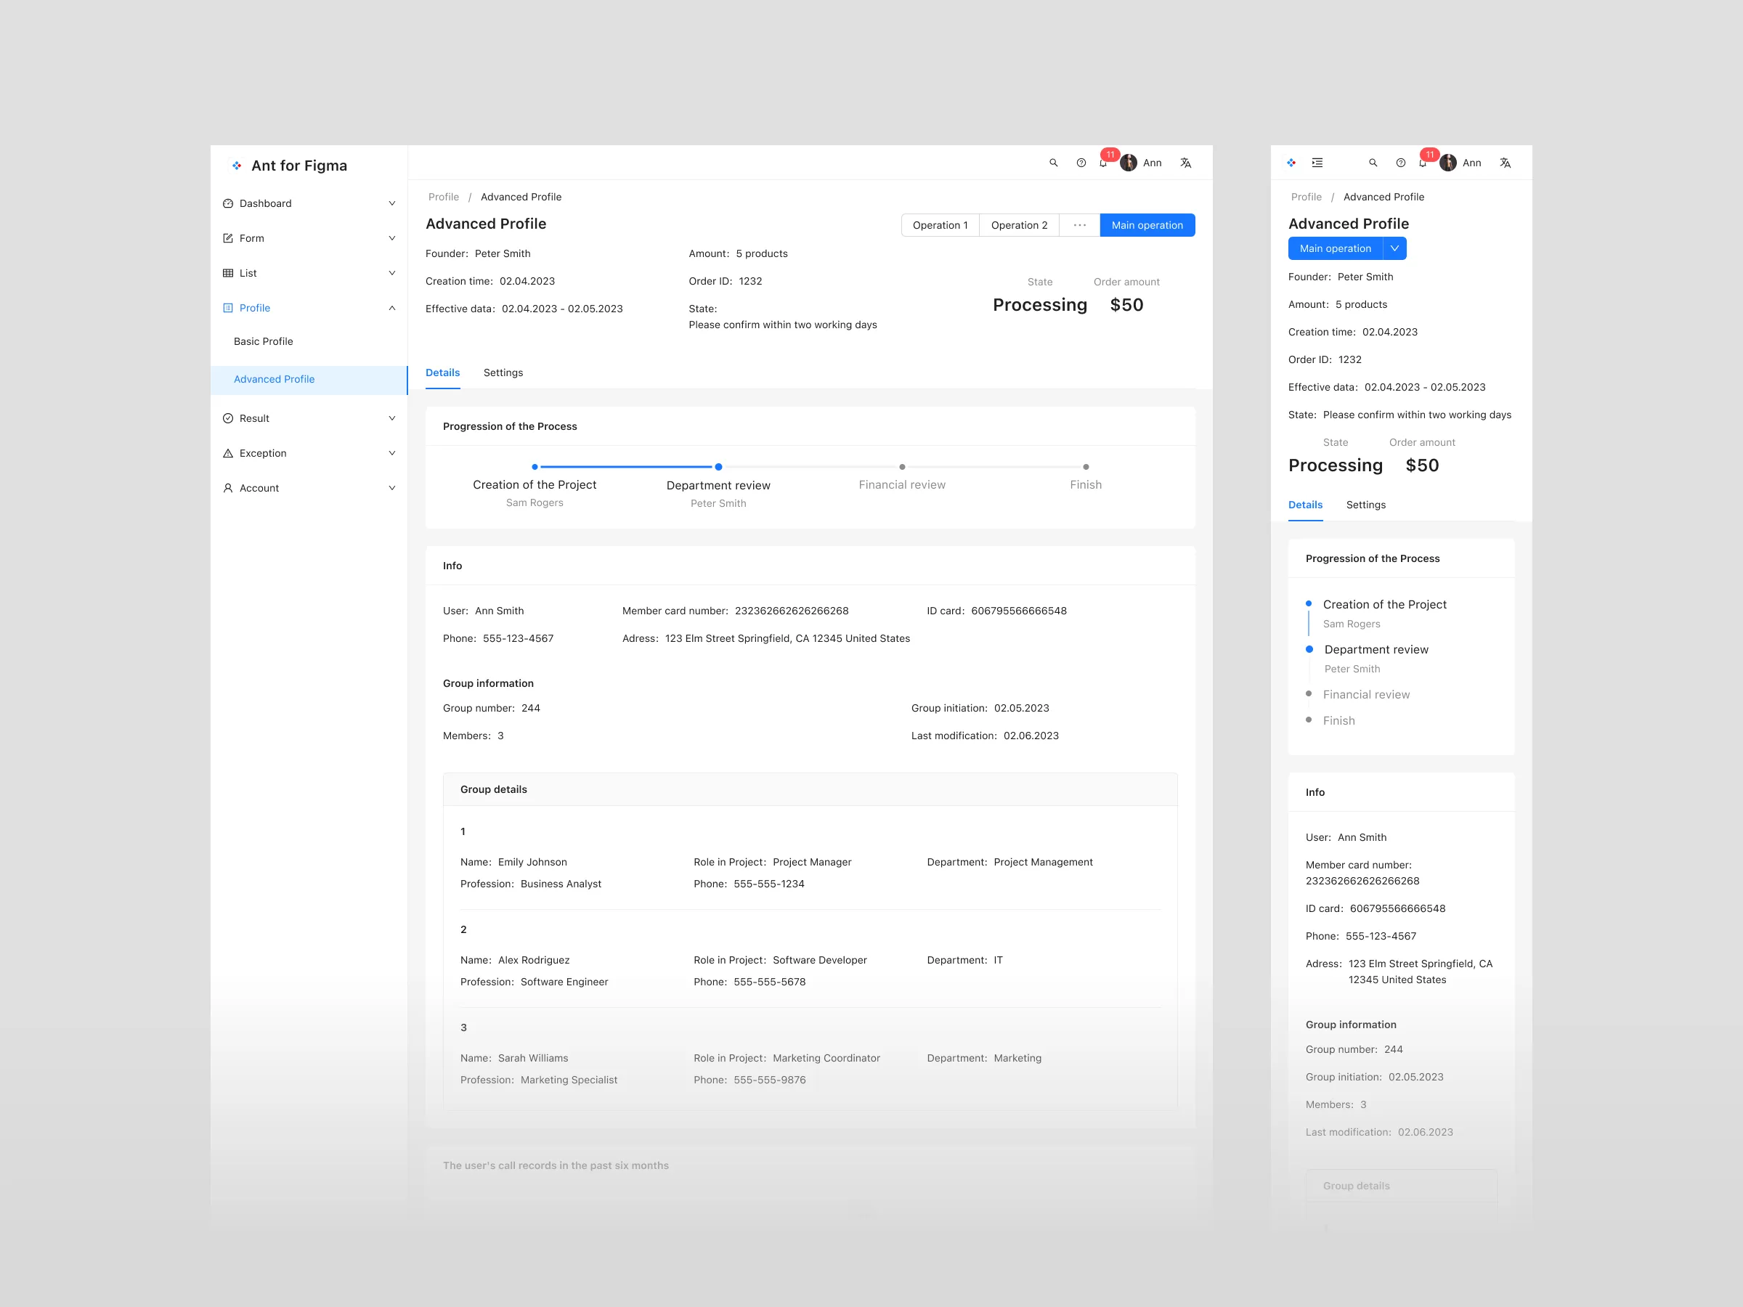
Task: Click the Dashboard sidebar icon
Action: (228, 203)
